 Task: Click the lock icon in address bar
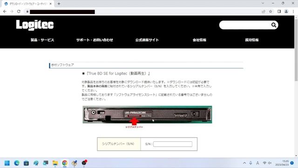pyautogui.click(x=27, y=11)
